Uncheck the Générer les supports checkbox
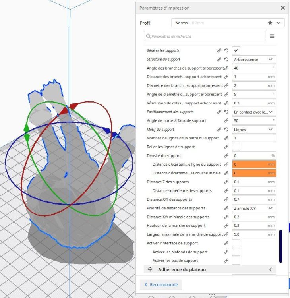This screenshot has width=290, height=298. tap(236, 50)
